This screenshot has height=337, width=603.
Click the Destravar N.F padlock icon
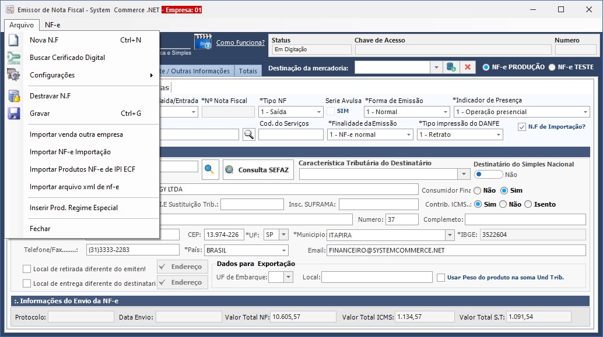click(13, 96)
